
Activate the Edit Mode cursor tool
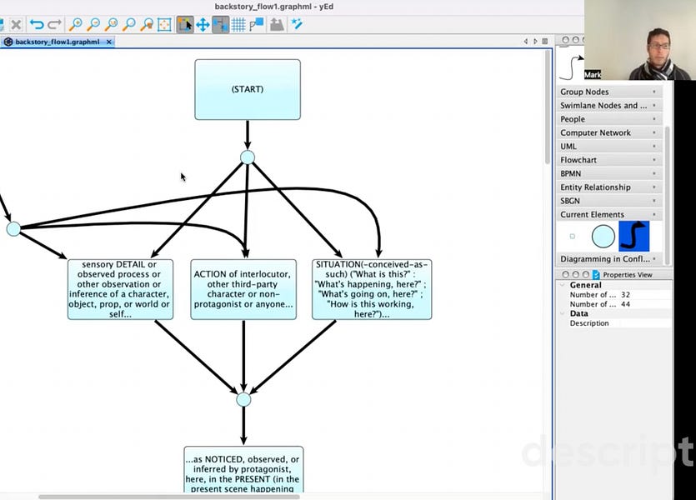click(185, 24)
